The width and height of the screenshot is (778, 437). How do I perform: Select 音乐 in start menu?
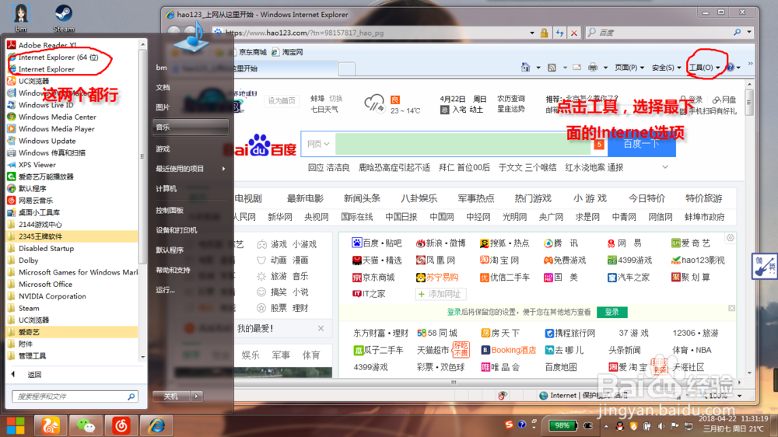click(x=191, y=127)
